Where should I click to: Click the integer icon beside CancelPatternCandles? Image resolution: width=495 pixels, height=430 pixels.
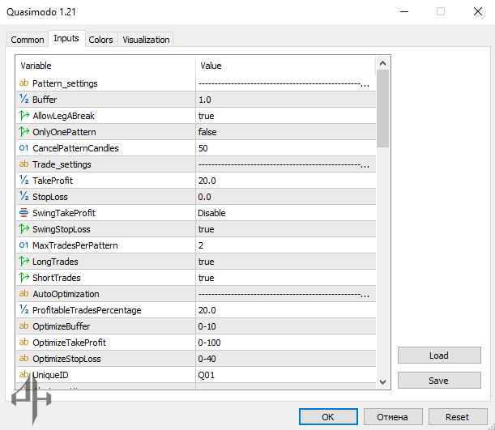[x=23, y=148]
